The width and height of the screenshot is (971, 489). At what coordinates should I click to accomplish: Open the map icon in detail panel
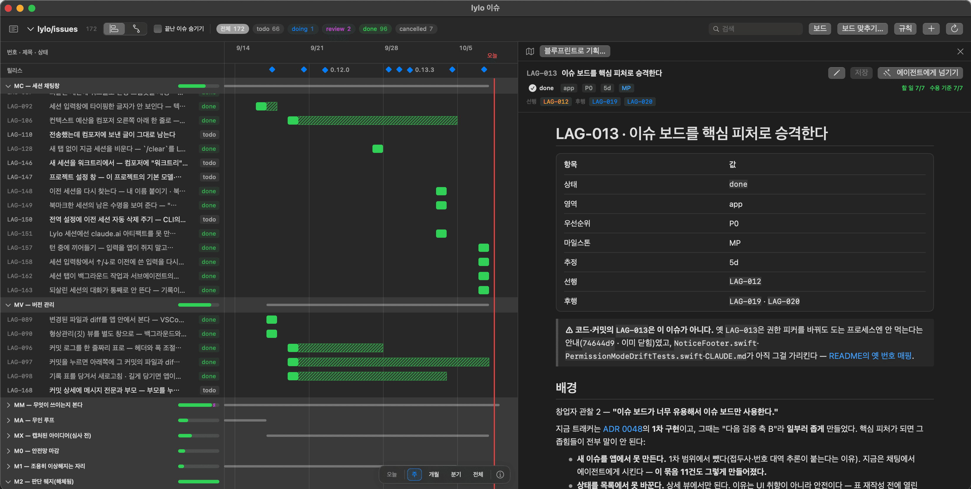(x=530, y=51)
